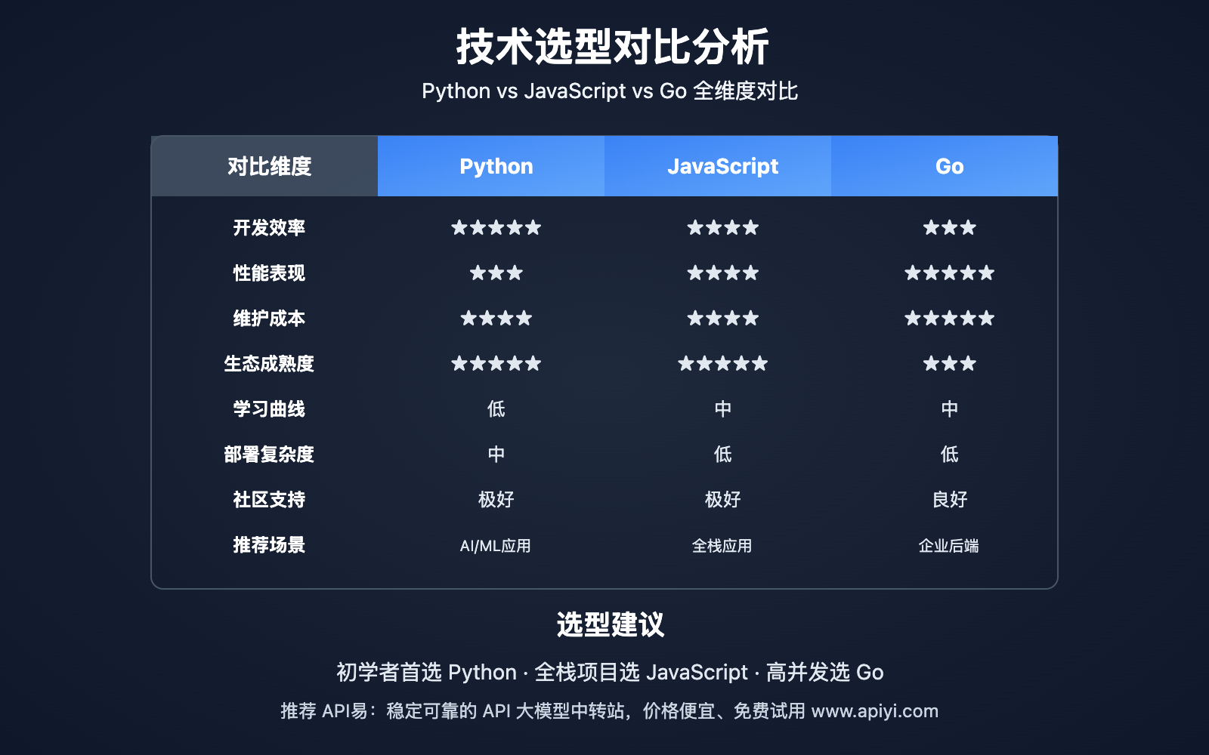Click JavaScript's four-star 性能表现 rating
This screenshot has width=1209, height=755.
tap(723, 273)
